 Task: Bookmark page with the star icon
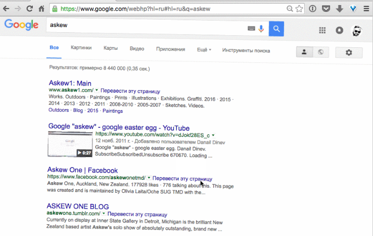pyautogui.click(x=299, y=9)
